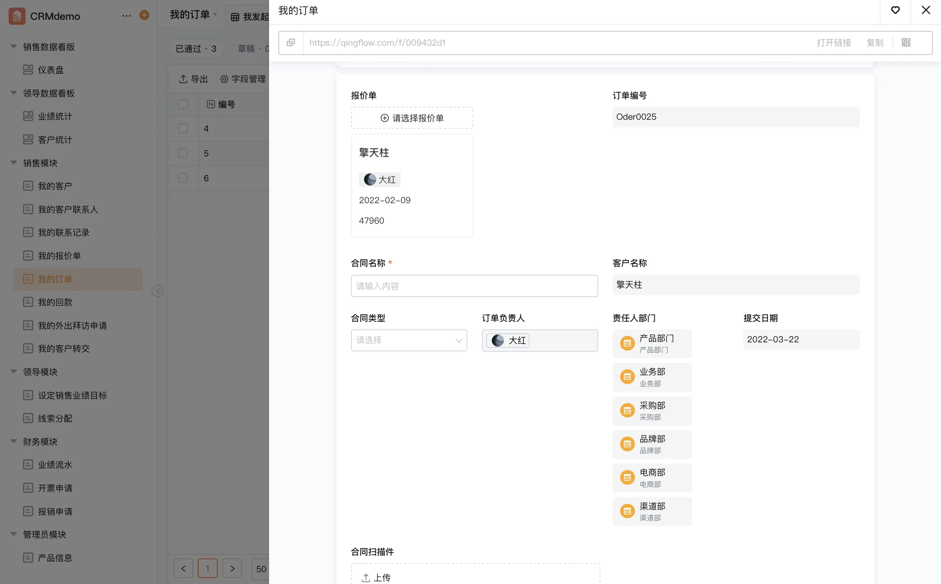
Task: Collapse the 财务模块 section
Action: coord(14,441)
